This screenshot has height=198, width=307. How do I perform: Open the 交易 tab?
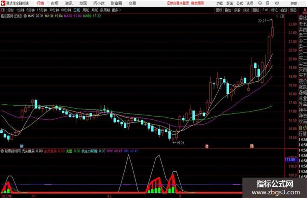(132, 3)
